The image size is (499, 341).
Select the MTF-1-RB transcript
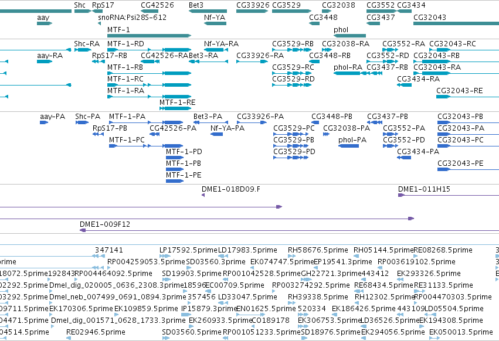[x=150, y=73]
